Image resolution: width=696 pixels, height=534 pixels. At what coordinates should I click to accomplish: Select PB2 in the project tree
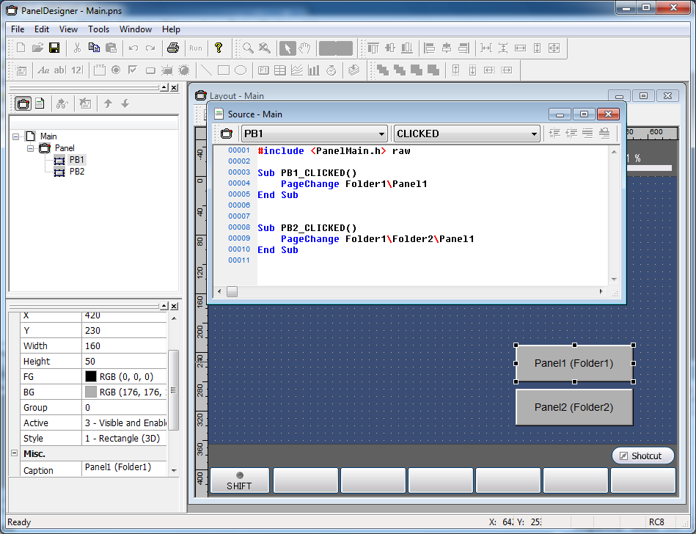77,172
